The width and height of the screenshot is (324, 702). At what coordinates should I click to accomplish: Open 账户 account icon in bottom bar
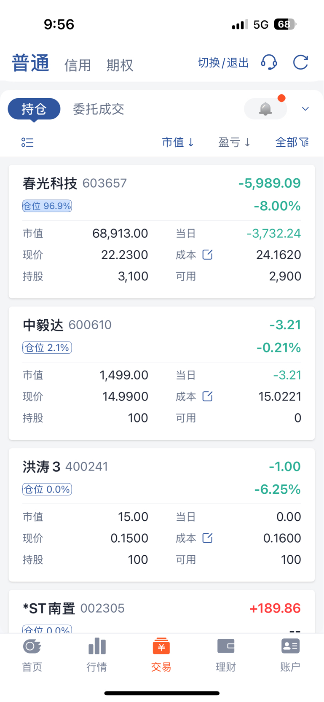tap(290, 655)
